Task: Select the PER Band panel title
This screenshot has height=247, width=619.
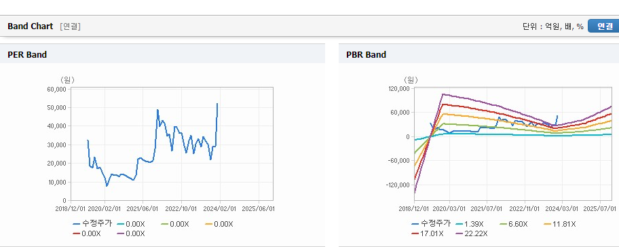Action: point(27,55)
